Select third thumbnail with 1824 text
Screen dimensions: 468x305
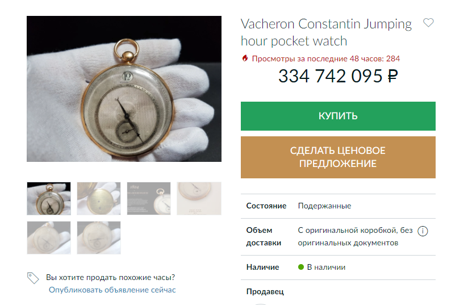point(149,198)
